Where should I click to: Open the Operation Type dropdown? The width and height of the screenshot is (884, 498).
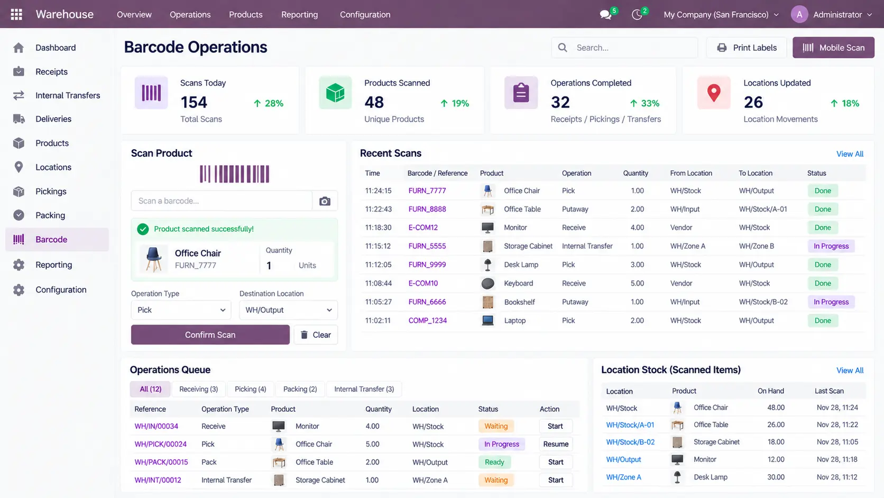181,310
